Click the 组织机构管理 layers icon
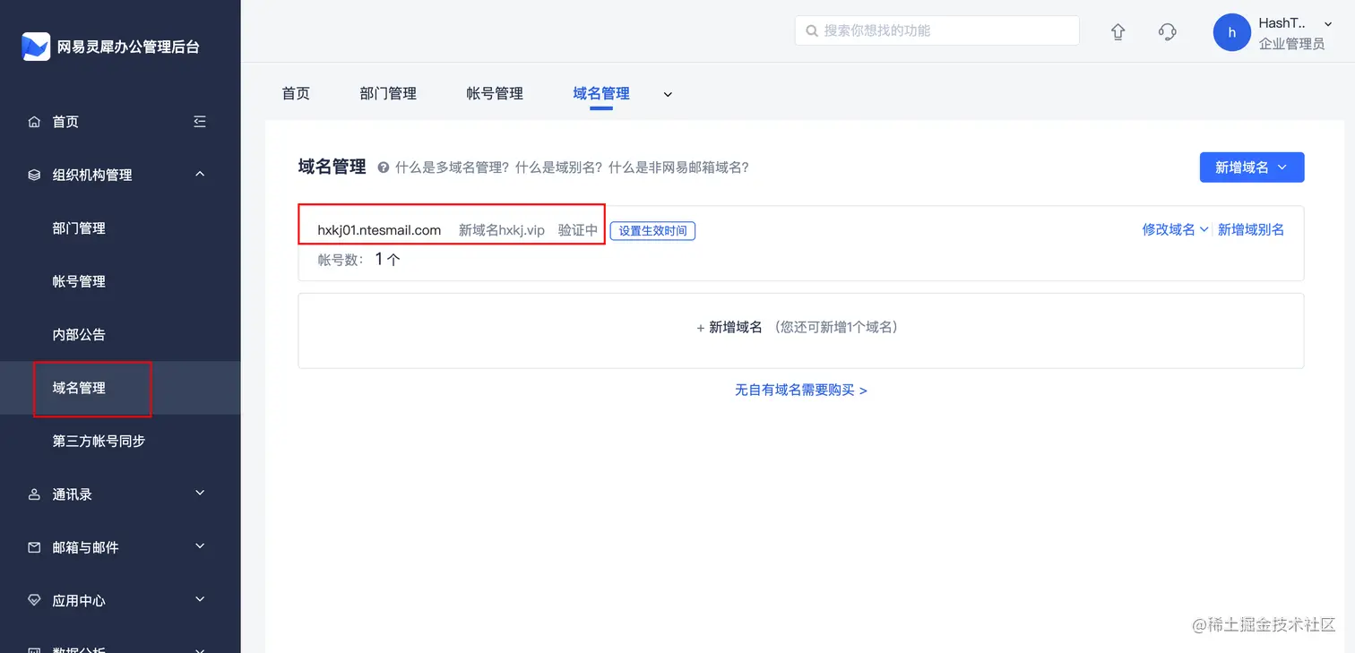1355x653 pixels. click(34, 175)
